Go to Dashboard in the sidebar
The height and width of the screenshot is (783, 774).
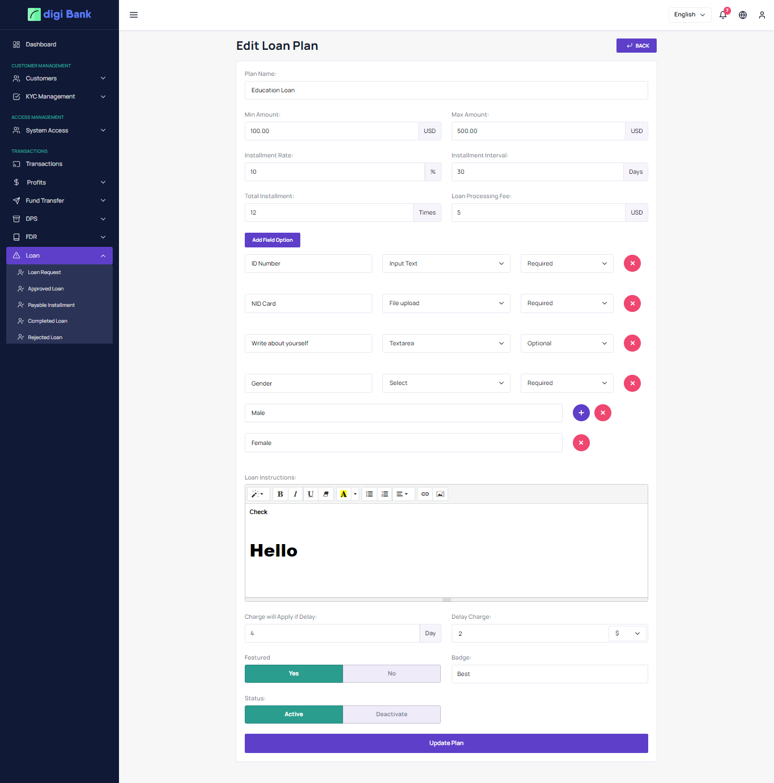41,44
